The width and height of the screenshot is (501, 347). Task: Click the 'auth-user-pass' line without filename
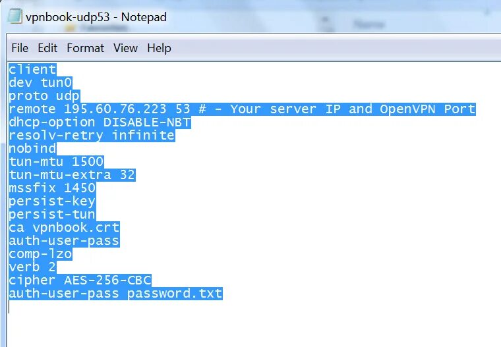click(64, 241)
